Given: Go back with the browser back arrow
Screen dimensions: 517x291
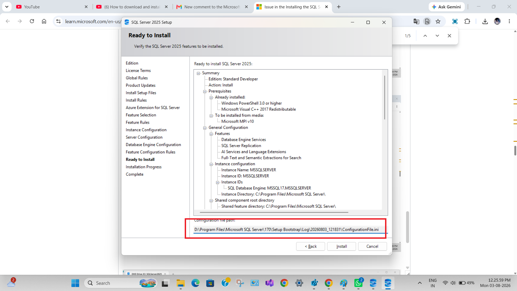Looking at the screenshot, I should [x=8, y=21].
